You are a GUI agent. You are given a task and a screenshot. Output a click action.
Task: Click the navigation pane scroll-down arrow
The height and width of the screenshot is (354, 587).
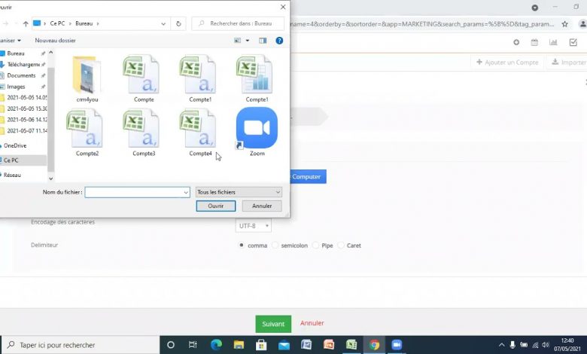coord(51,179)
